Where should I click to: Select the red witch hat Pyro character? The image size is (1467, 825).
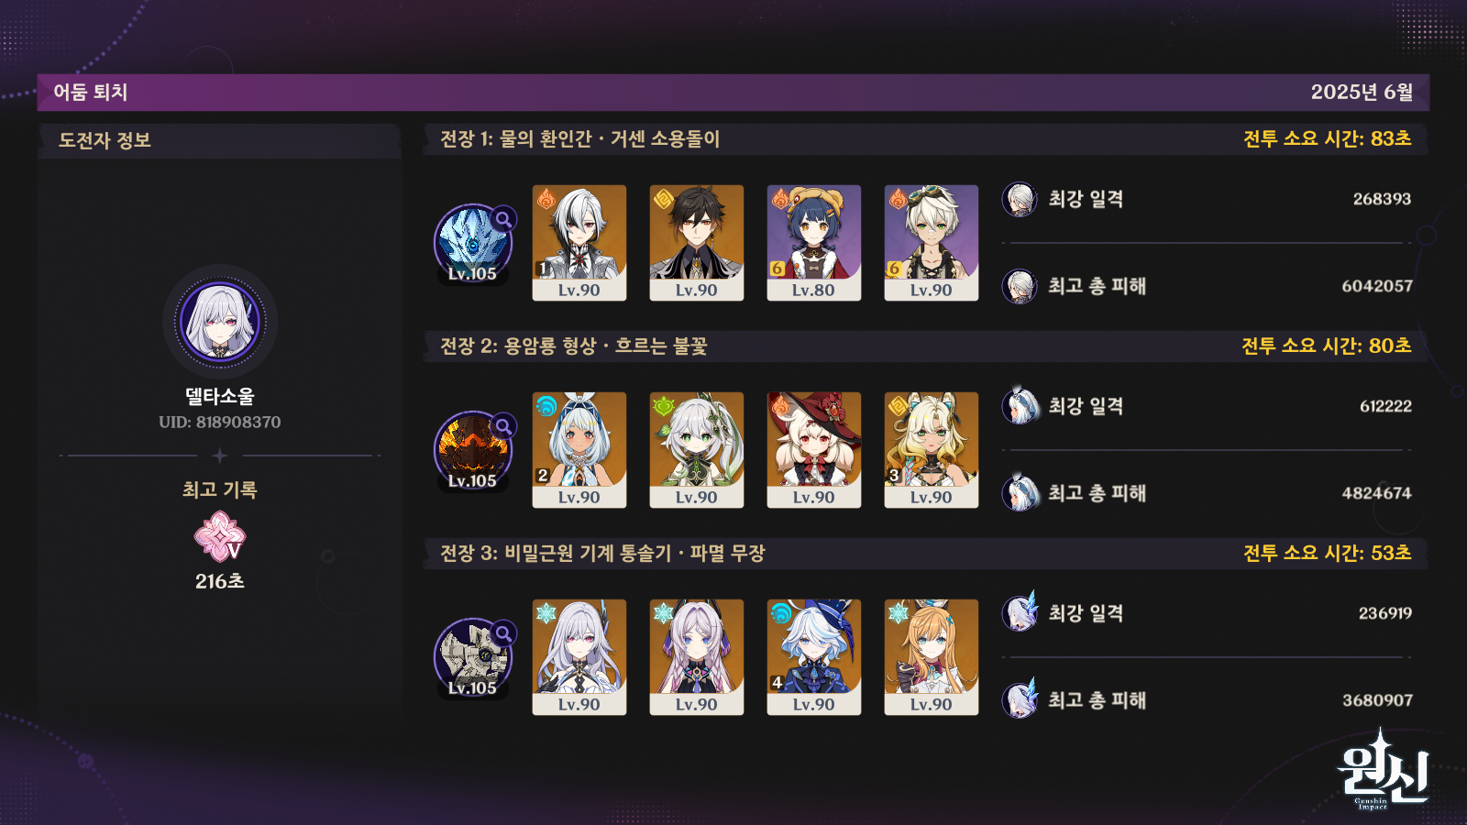814,450
